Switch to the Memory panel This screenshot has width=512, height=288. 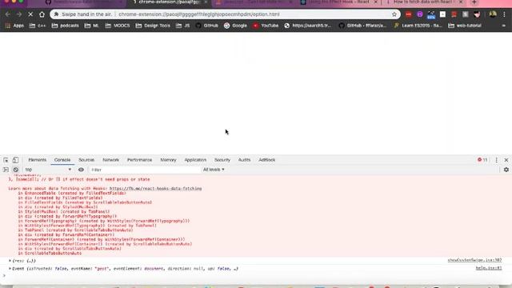pyautogui.click(x=168, y=160)
